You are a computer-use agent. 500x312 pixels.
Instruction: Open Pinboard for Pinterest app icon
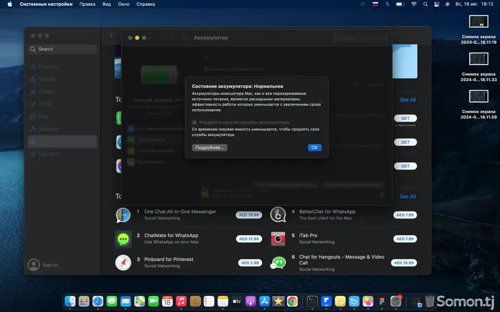(x=123, y=263)
